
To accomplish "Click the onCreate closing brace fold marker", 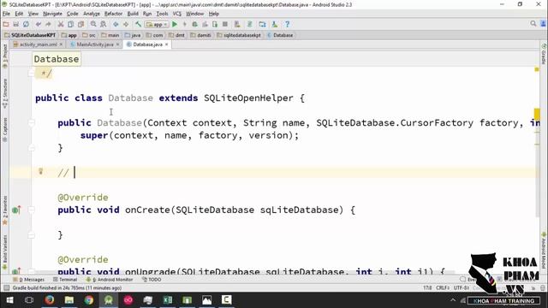I will point(32,235).
